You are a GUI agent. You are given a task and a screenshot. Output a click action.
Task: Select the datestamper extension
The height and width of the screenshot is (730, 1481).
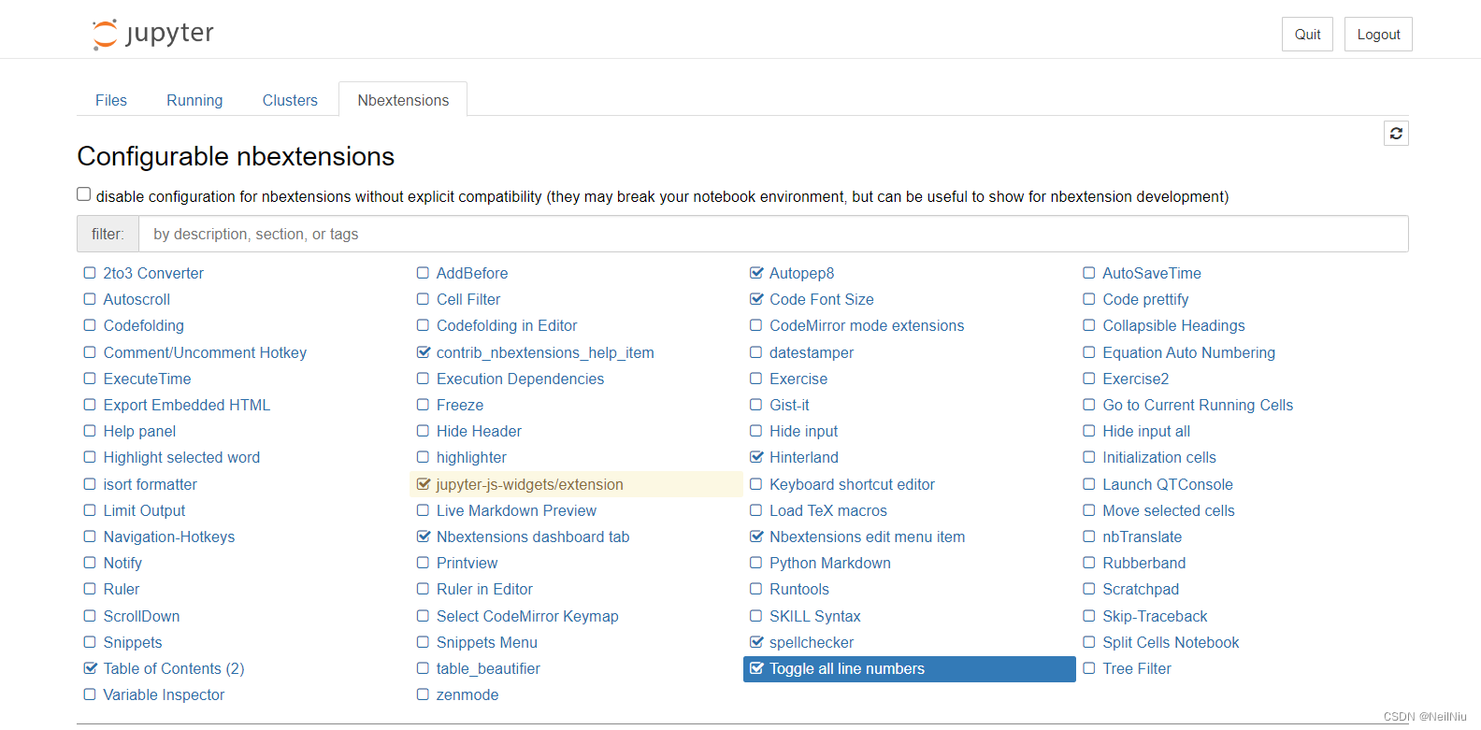click(812, 352)
